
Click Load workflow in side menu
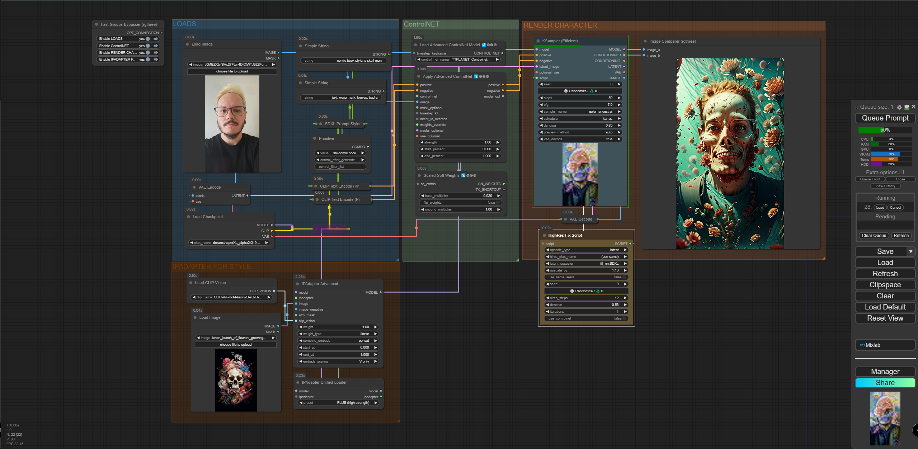[885, 263]
